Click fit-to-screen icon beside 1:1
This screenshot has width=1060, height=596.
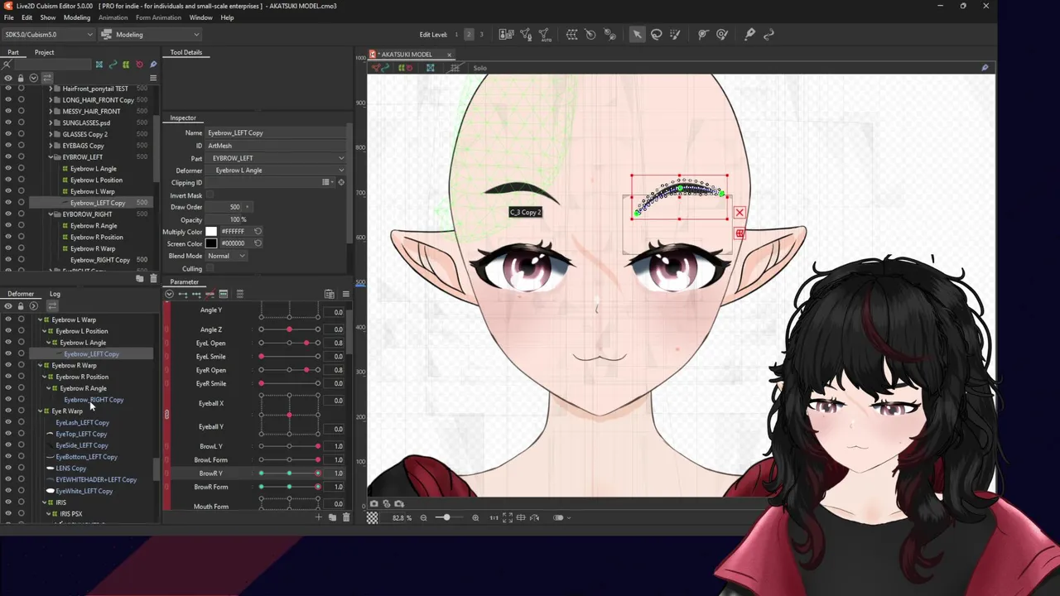coord(507,517)
